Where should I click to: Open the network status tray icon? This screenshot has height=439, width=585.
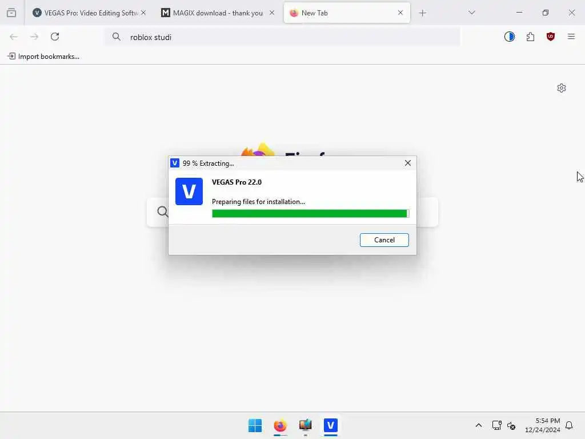click(496, 425)
